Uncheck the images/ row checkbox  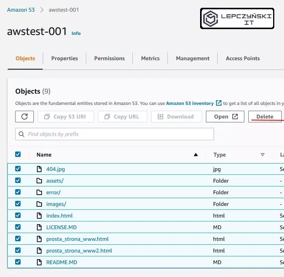(18, 204)
